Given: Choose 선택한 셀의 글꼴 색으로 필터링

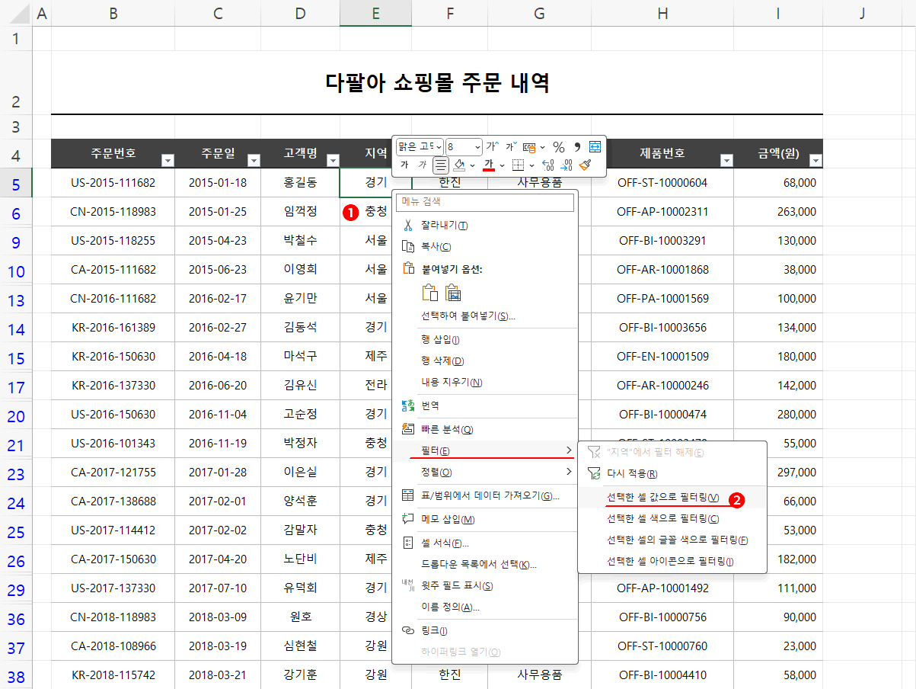Looking at the screenshot, I should pos(672,540).
